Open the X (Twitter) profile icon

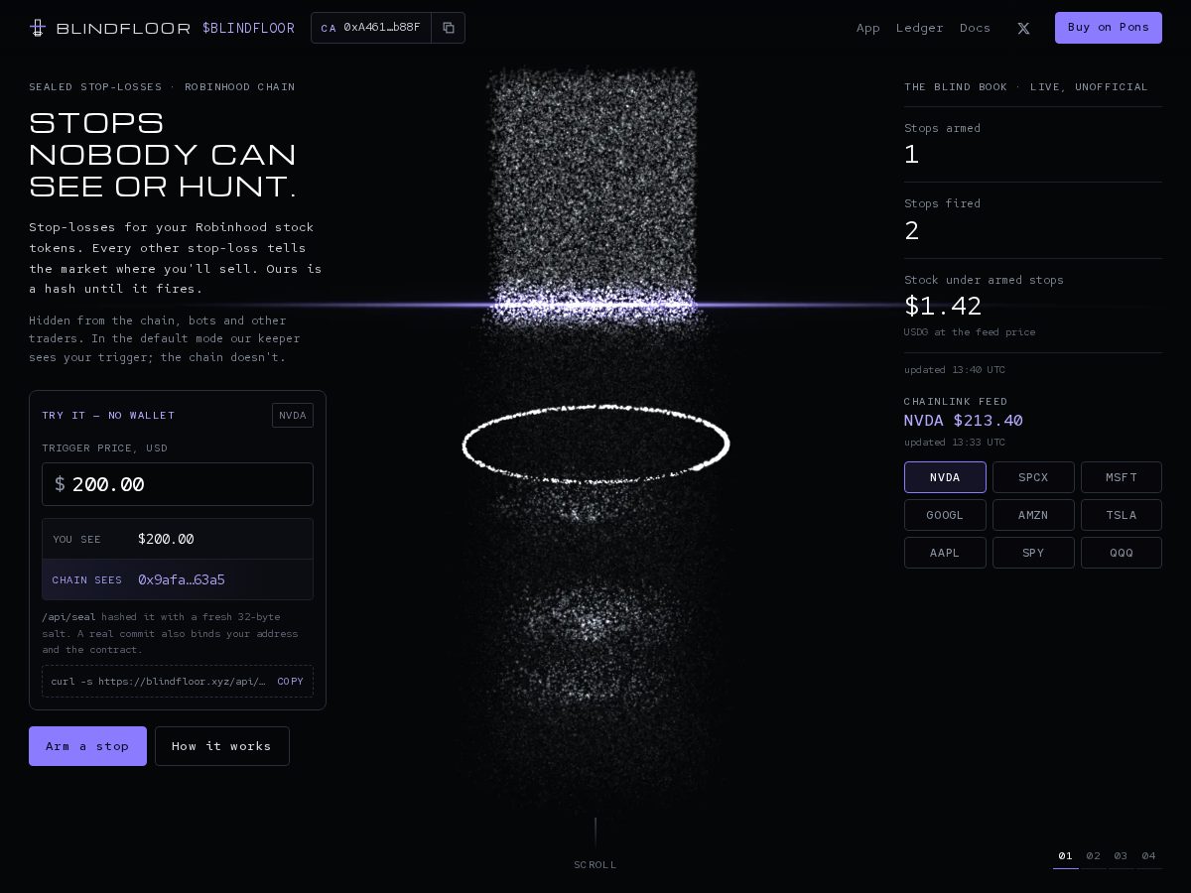coord(1023,28)
